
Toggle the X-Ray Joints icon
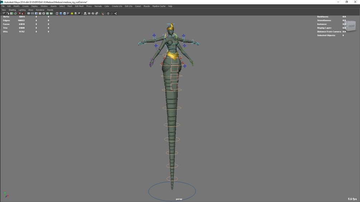click(115, 14)
